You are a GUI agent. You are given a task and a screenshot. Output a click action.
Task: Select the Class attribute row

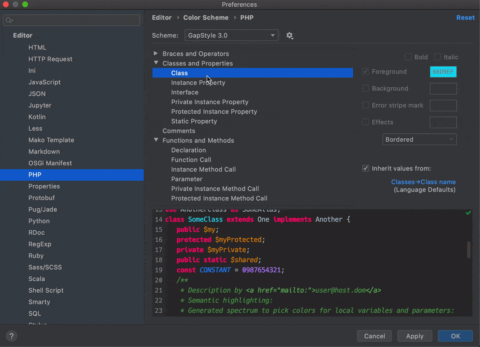point(253,73)
